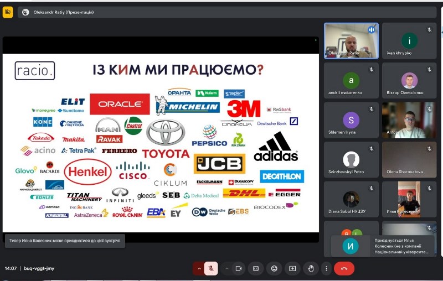Select Diana Sobol НУЦЗУ participant tile
Viewport: 443px width, 281px height.
[351, 199]
